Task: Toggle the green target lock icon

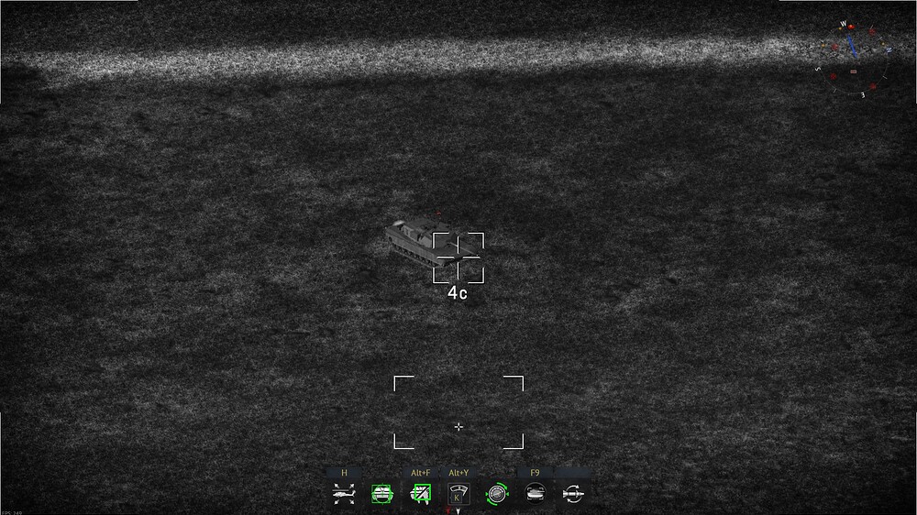Action: click(381, 494)
